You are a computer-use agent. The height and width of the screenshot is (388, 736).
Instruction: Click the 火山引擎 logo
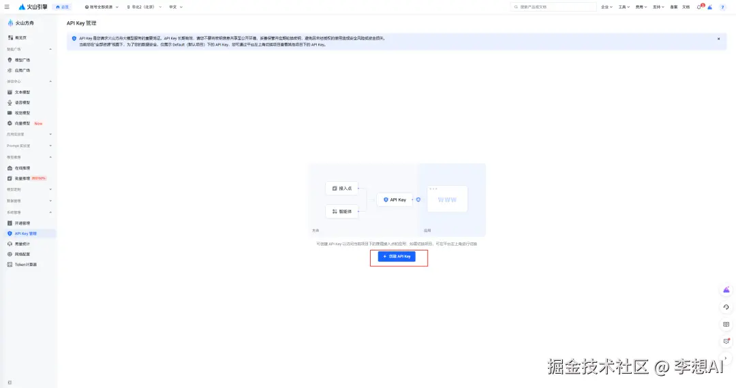point(33,7)
